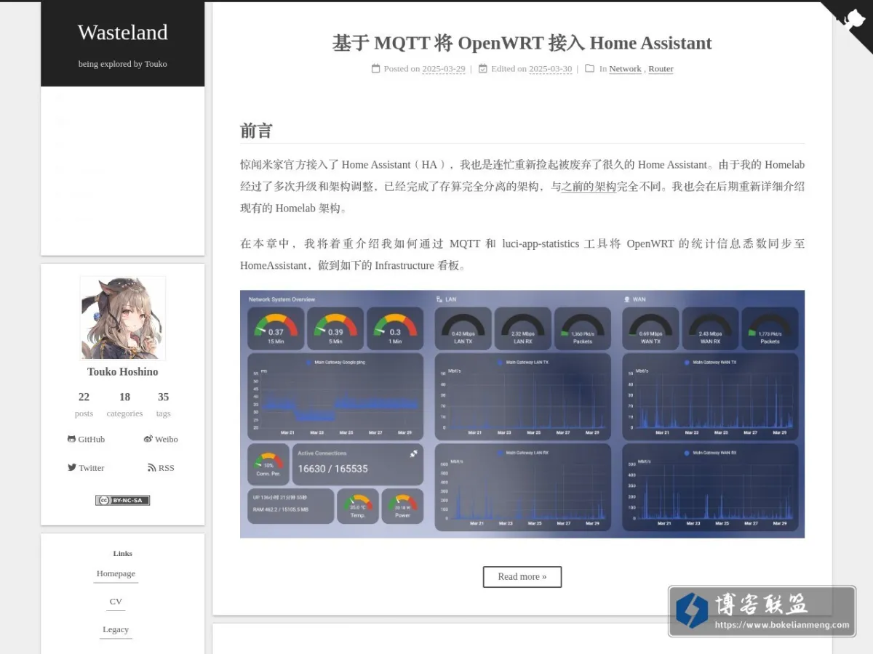View the 35 tags page

click(163, 404)
